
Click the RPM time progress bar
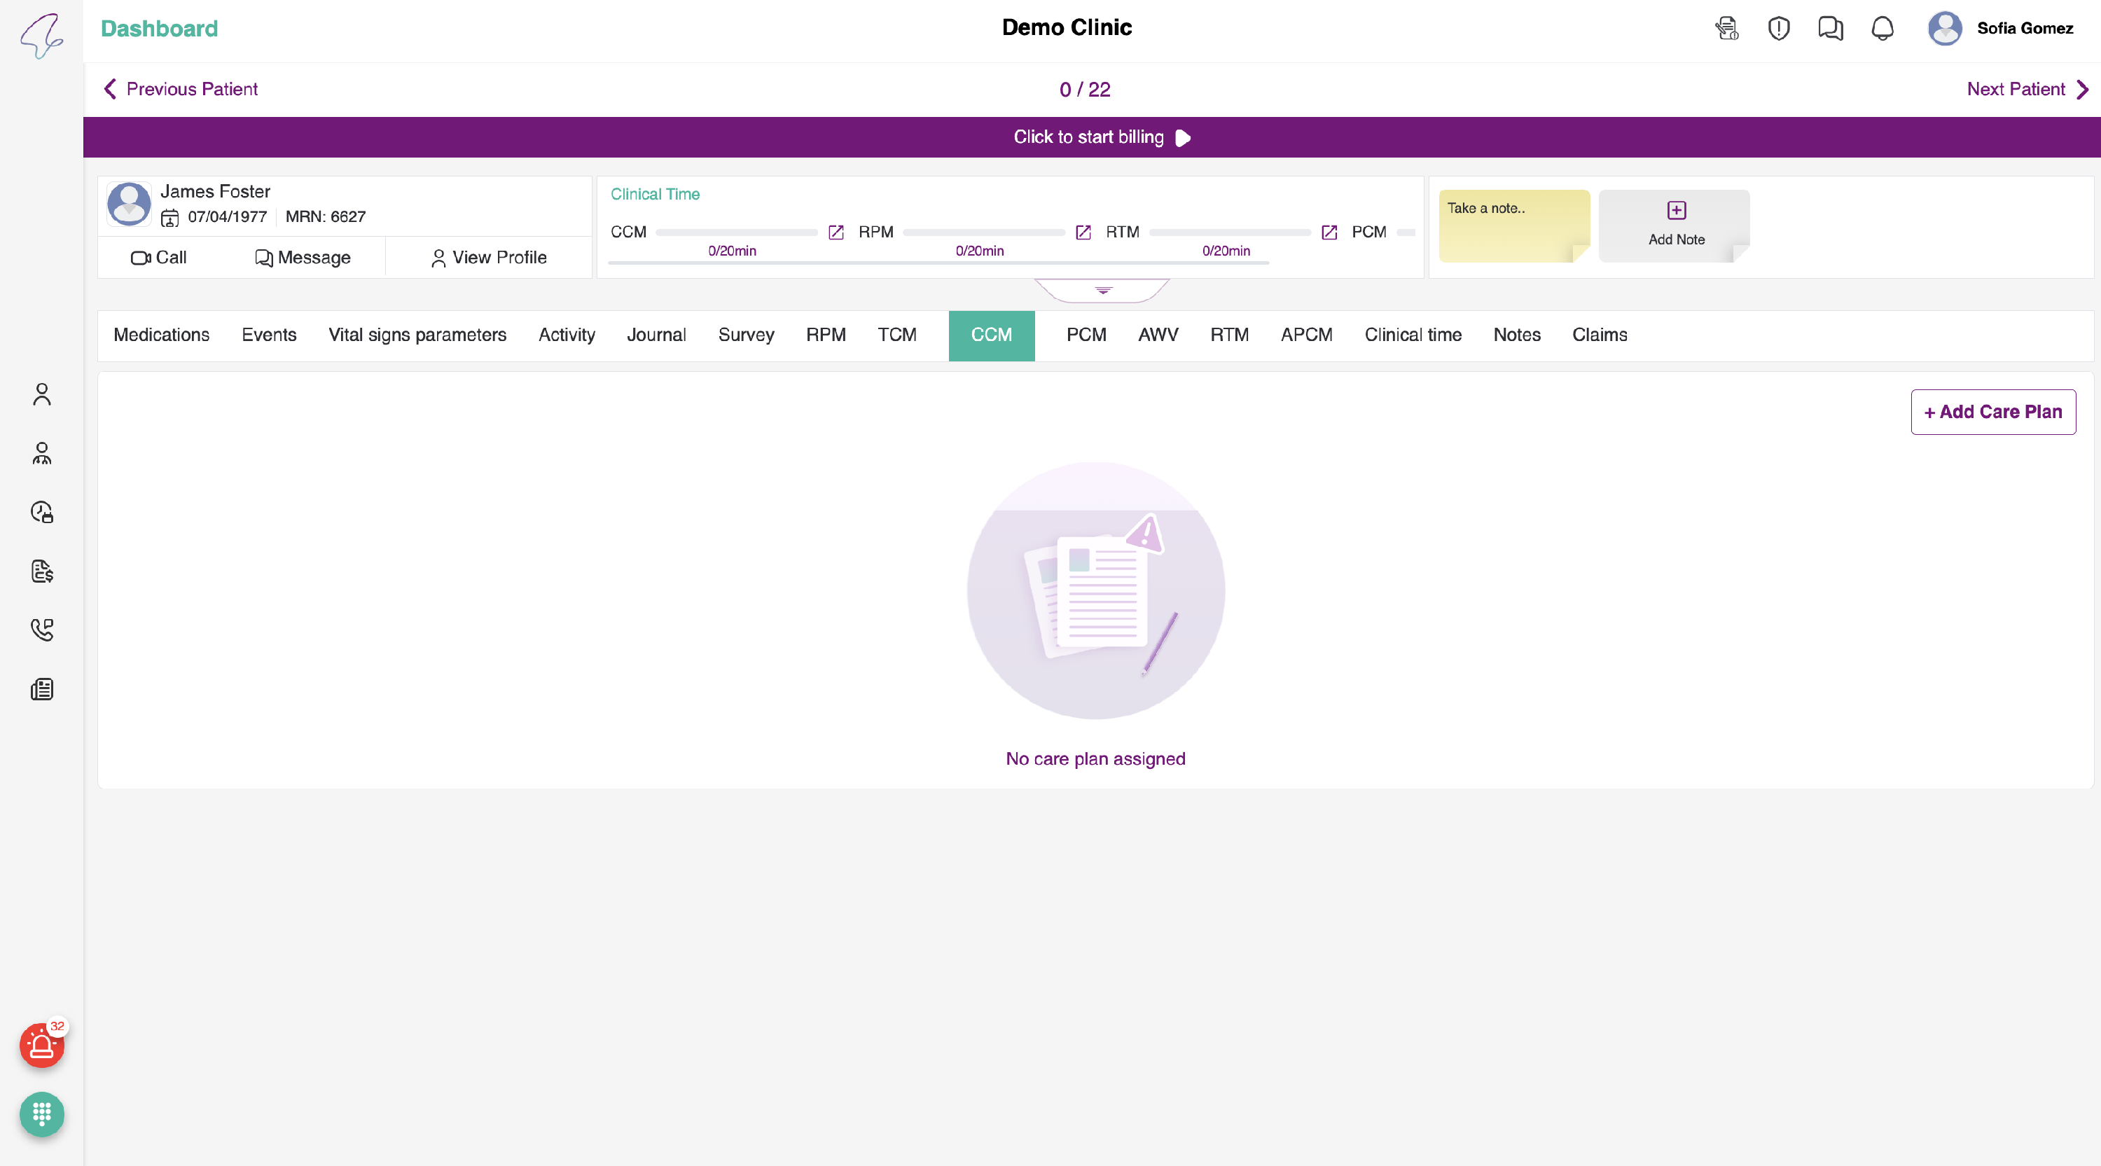click(x=983, y=232)
